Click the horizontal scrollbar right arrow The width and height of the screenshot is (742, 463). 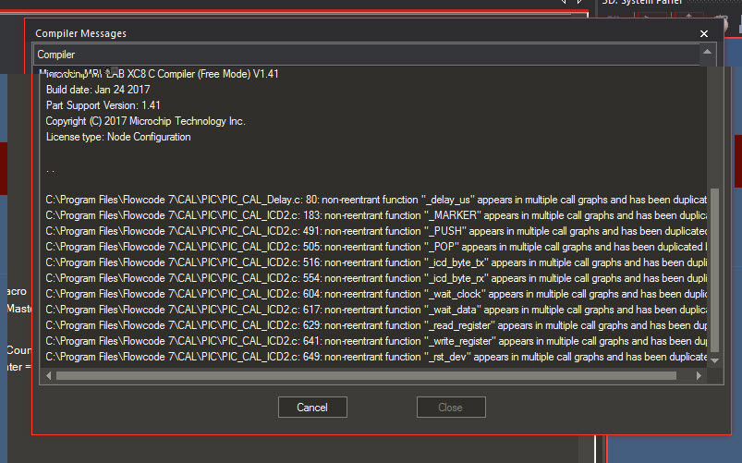coord(699,375)
